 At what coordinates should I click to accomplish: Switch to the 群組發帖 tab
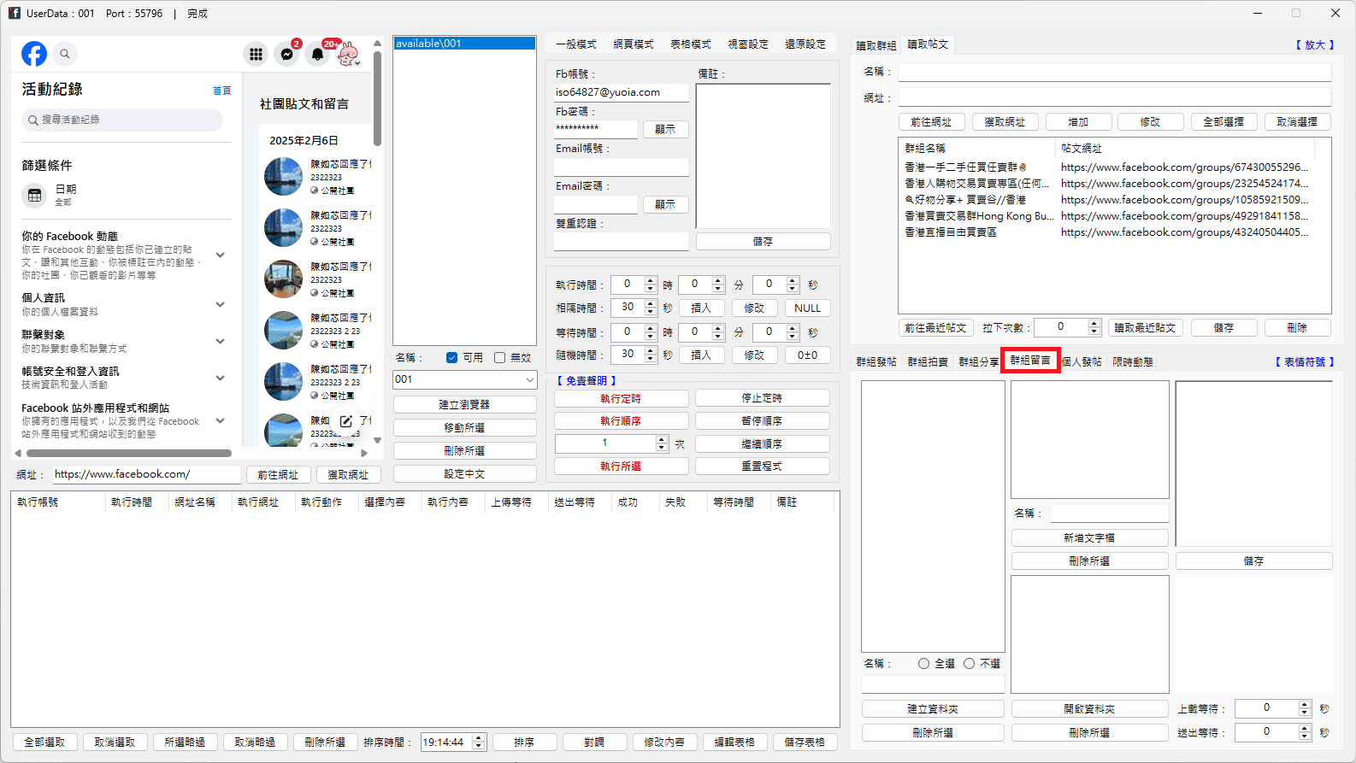pyautogui.click(x=876, y=362)
